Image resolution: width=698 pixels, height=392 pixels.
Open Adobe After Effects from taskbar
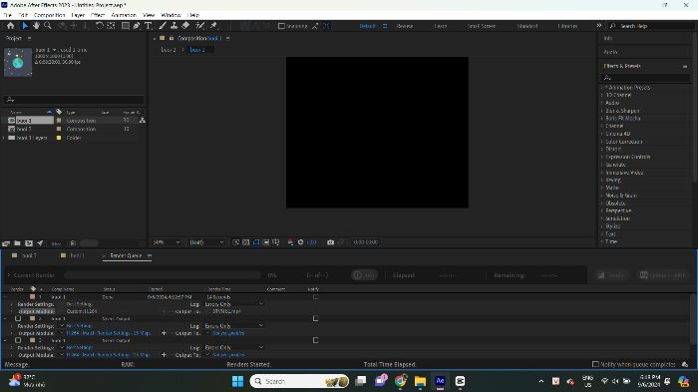[x=440, y=381]
